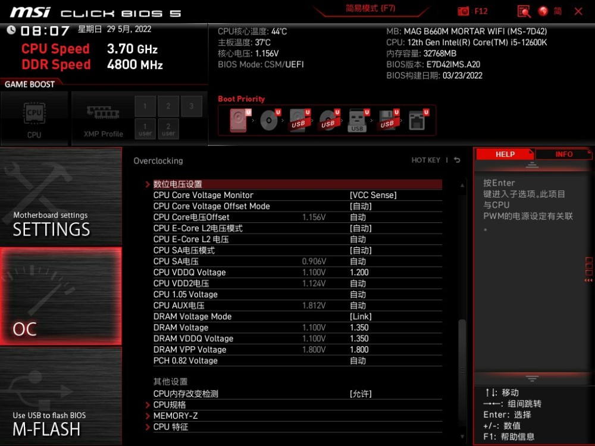Switch to the HELP tab
595x446 pixels.
(505, 155)
